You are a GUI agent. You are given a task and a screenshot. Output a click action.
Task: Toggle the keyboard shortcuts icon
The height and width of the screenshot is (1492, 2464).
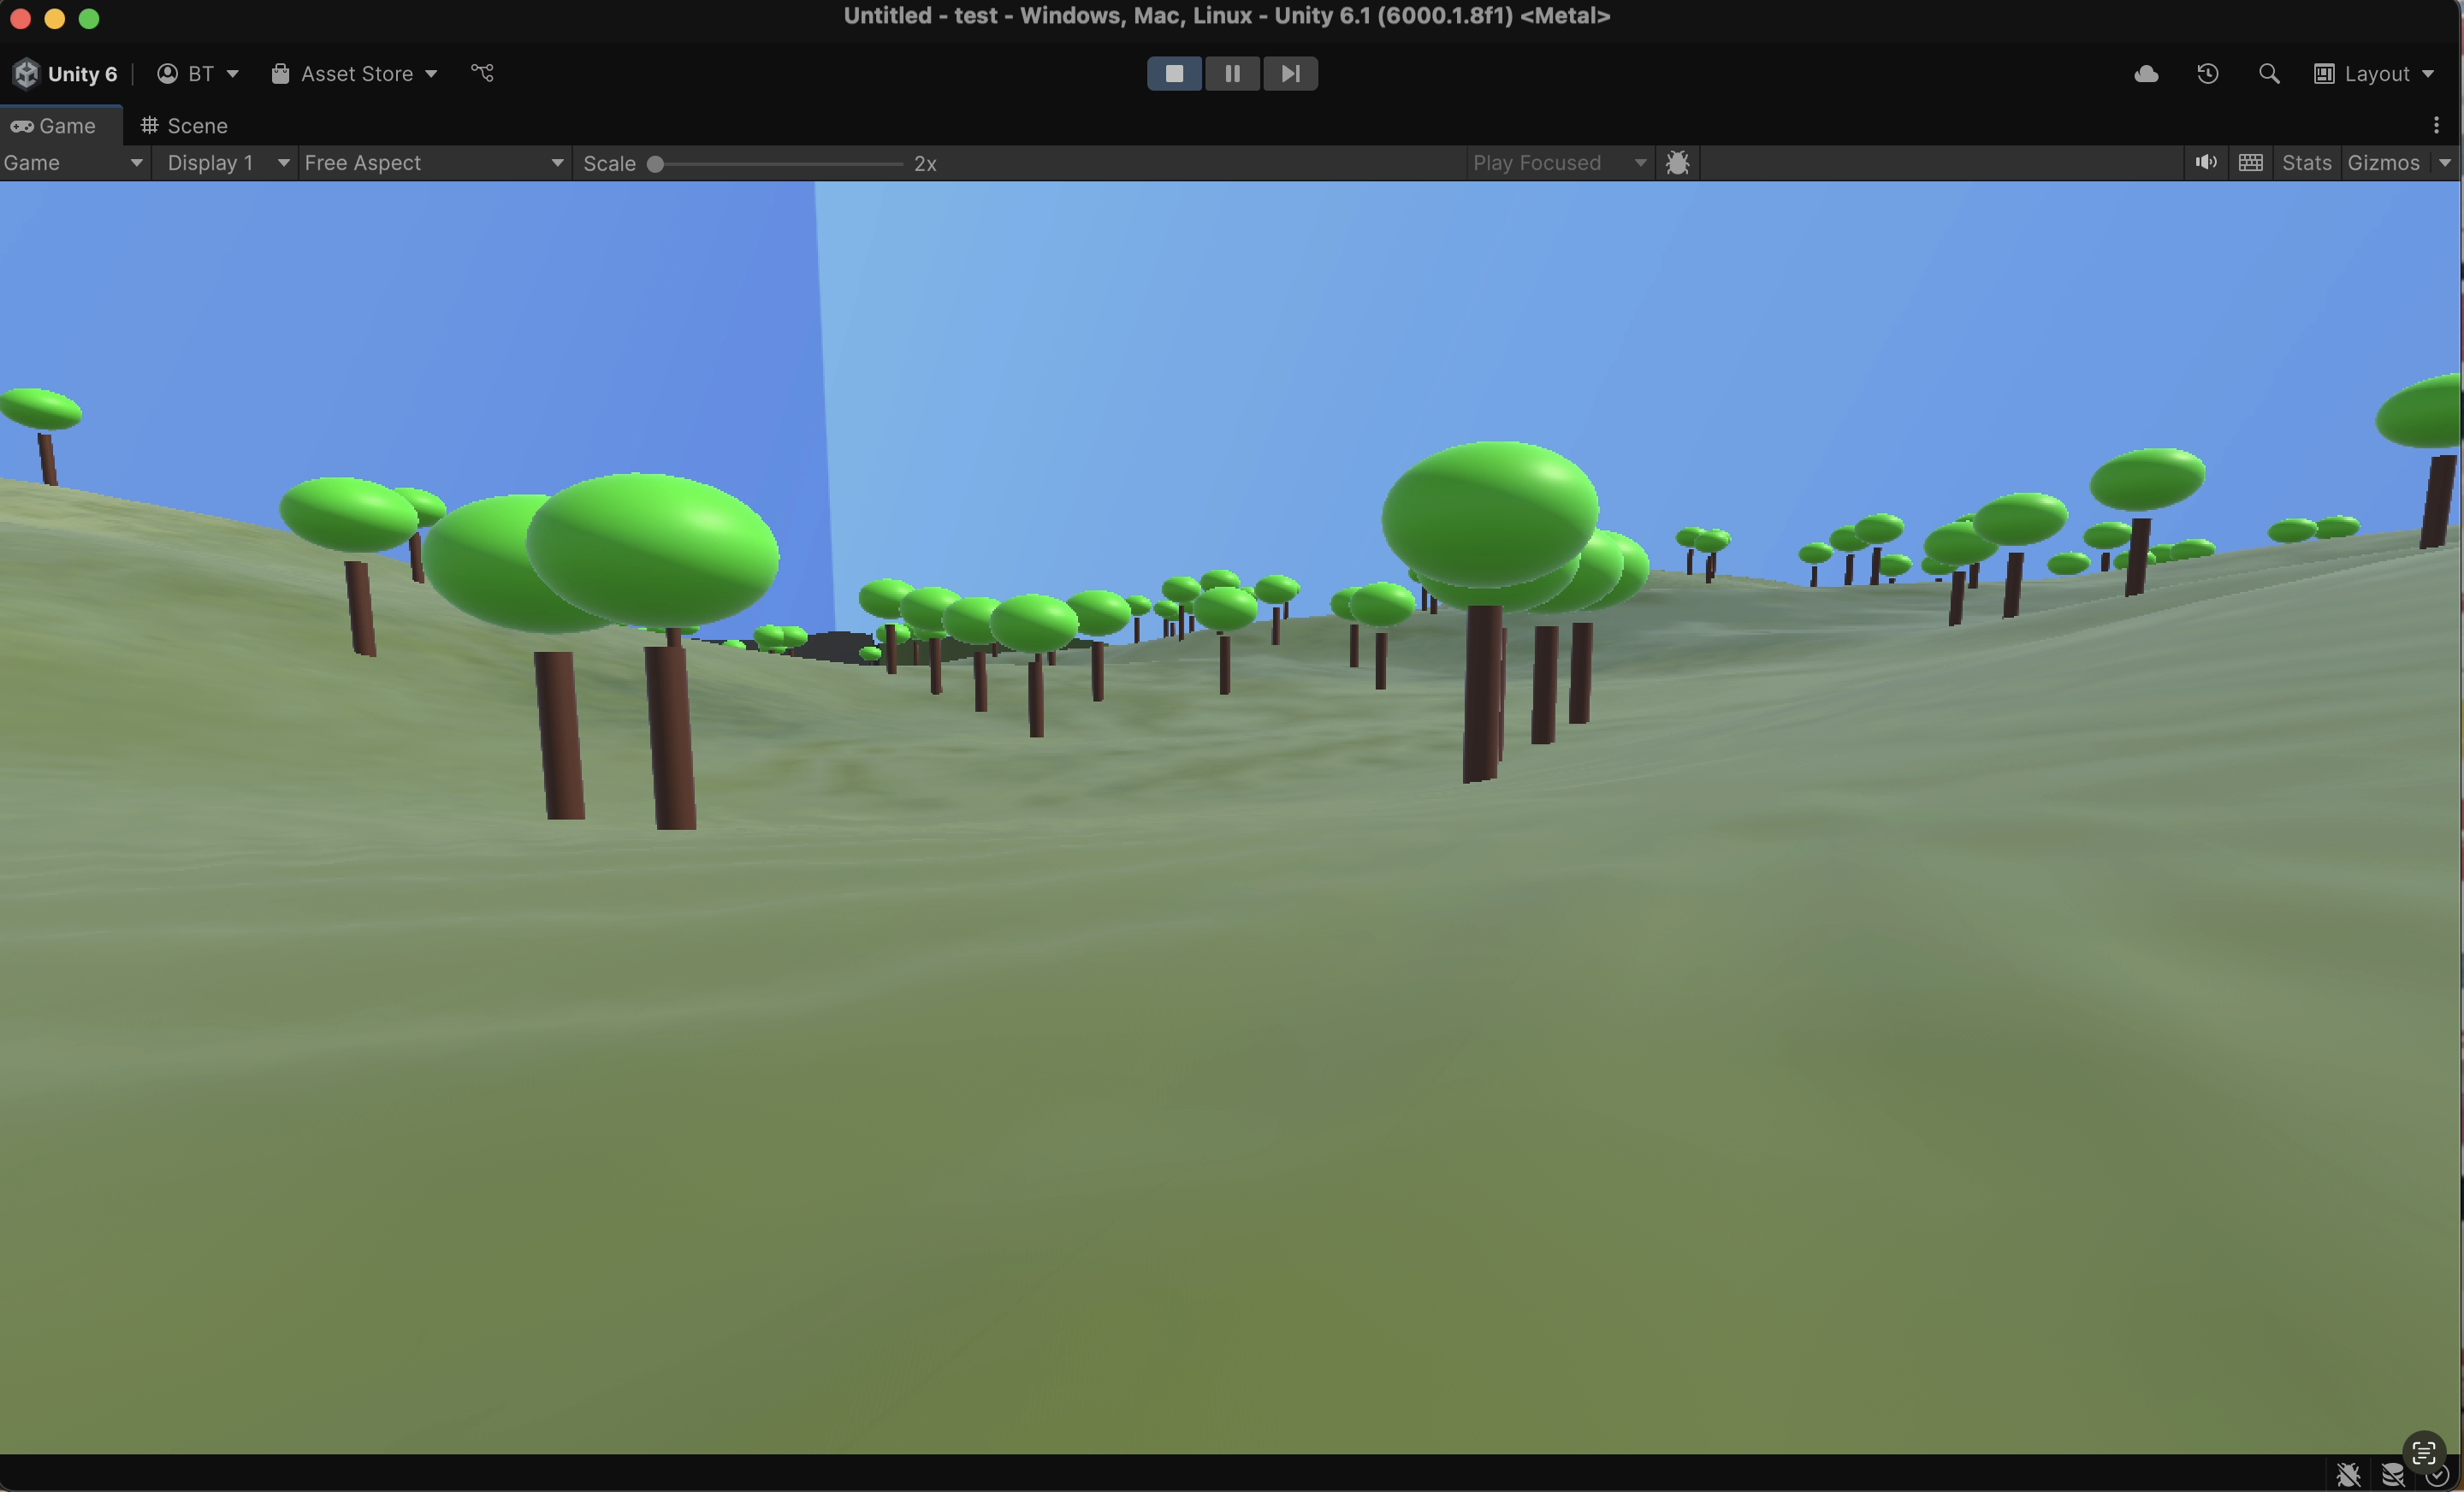[x=2251, y=163]
